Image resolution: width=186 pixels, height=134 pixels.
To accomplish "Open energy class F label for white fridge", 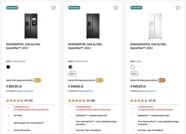I will [162, 80].
